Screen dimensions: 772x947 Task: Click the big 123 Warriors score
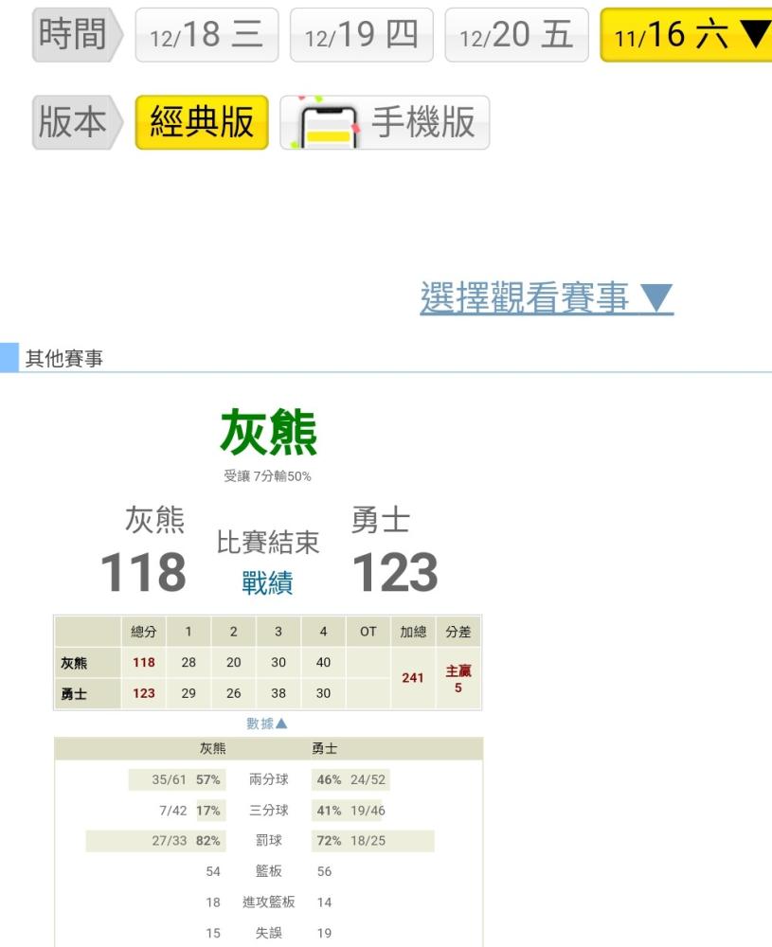(x=395, y=573)
